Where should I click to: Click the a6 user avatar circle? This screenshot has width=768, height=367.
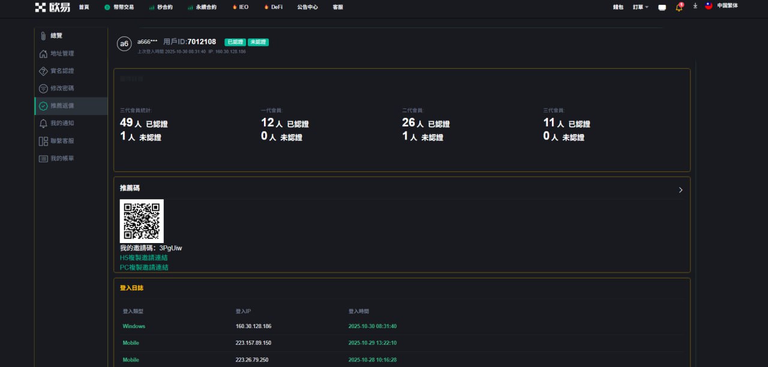tap(124, 44)
